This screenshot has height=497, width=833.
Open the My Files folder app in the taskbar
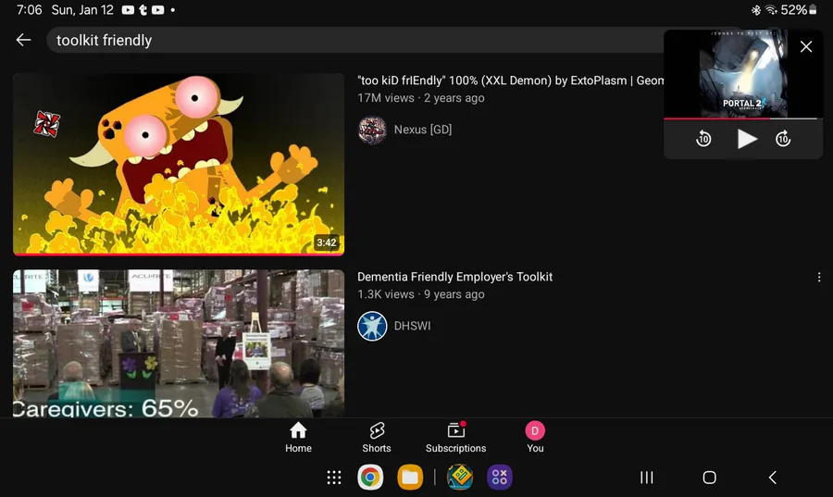pyautogui.click(x=410, y=478)
